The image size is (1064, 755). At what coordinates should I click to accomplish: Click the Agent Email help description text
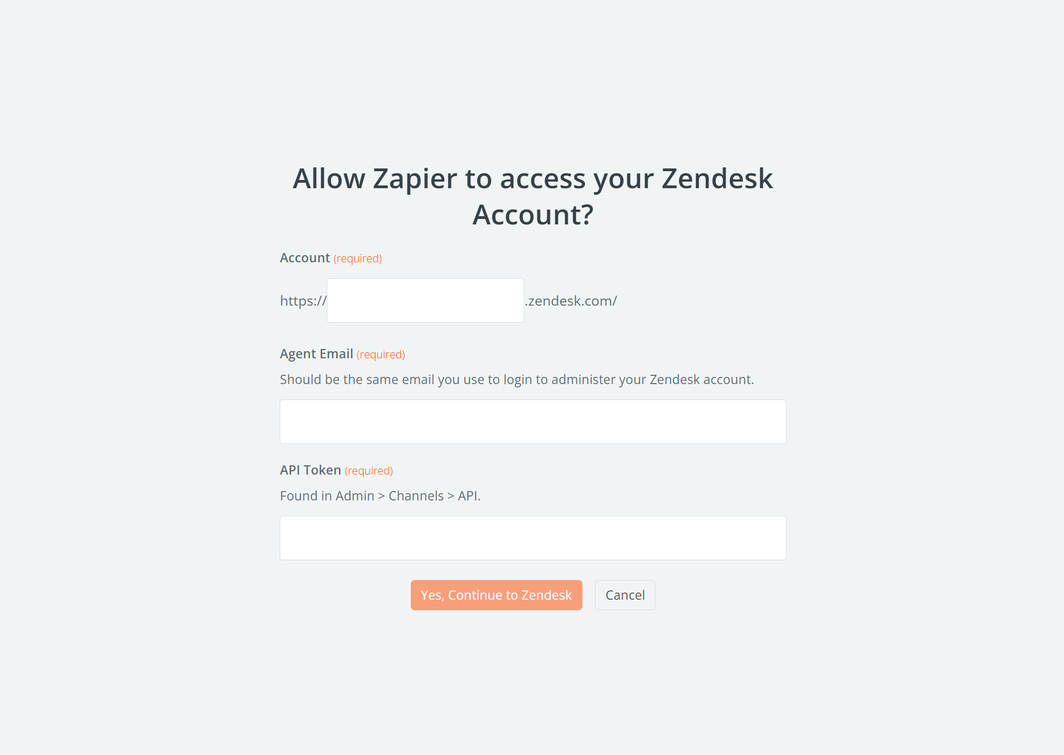click(517, 380)
